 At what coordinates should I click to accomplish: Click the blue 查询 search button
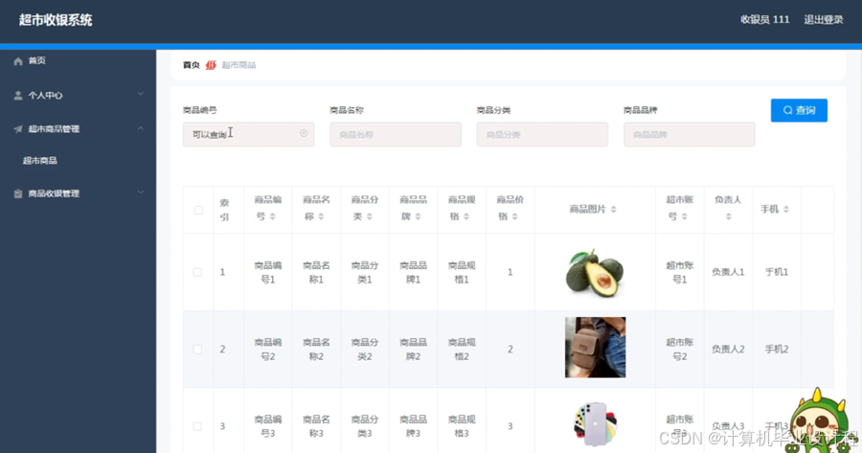pos(799,110)
